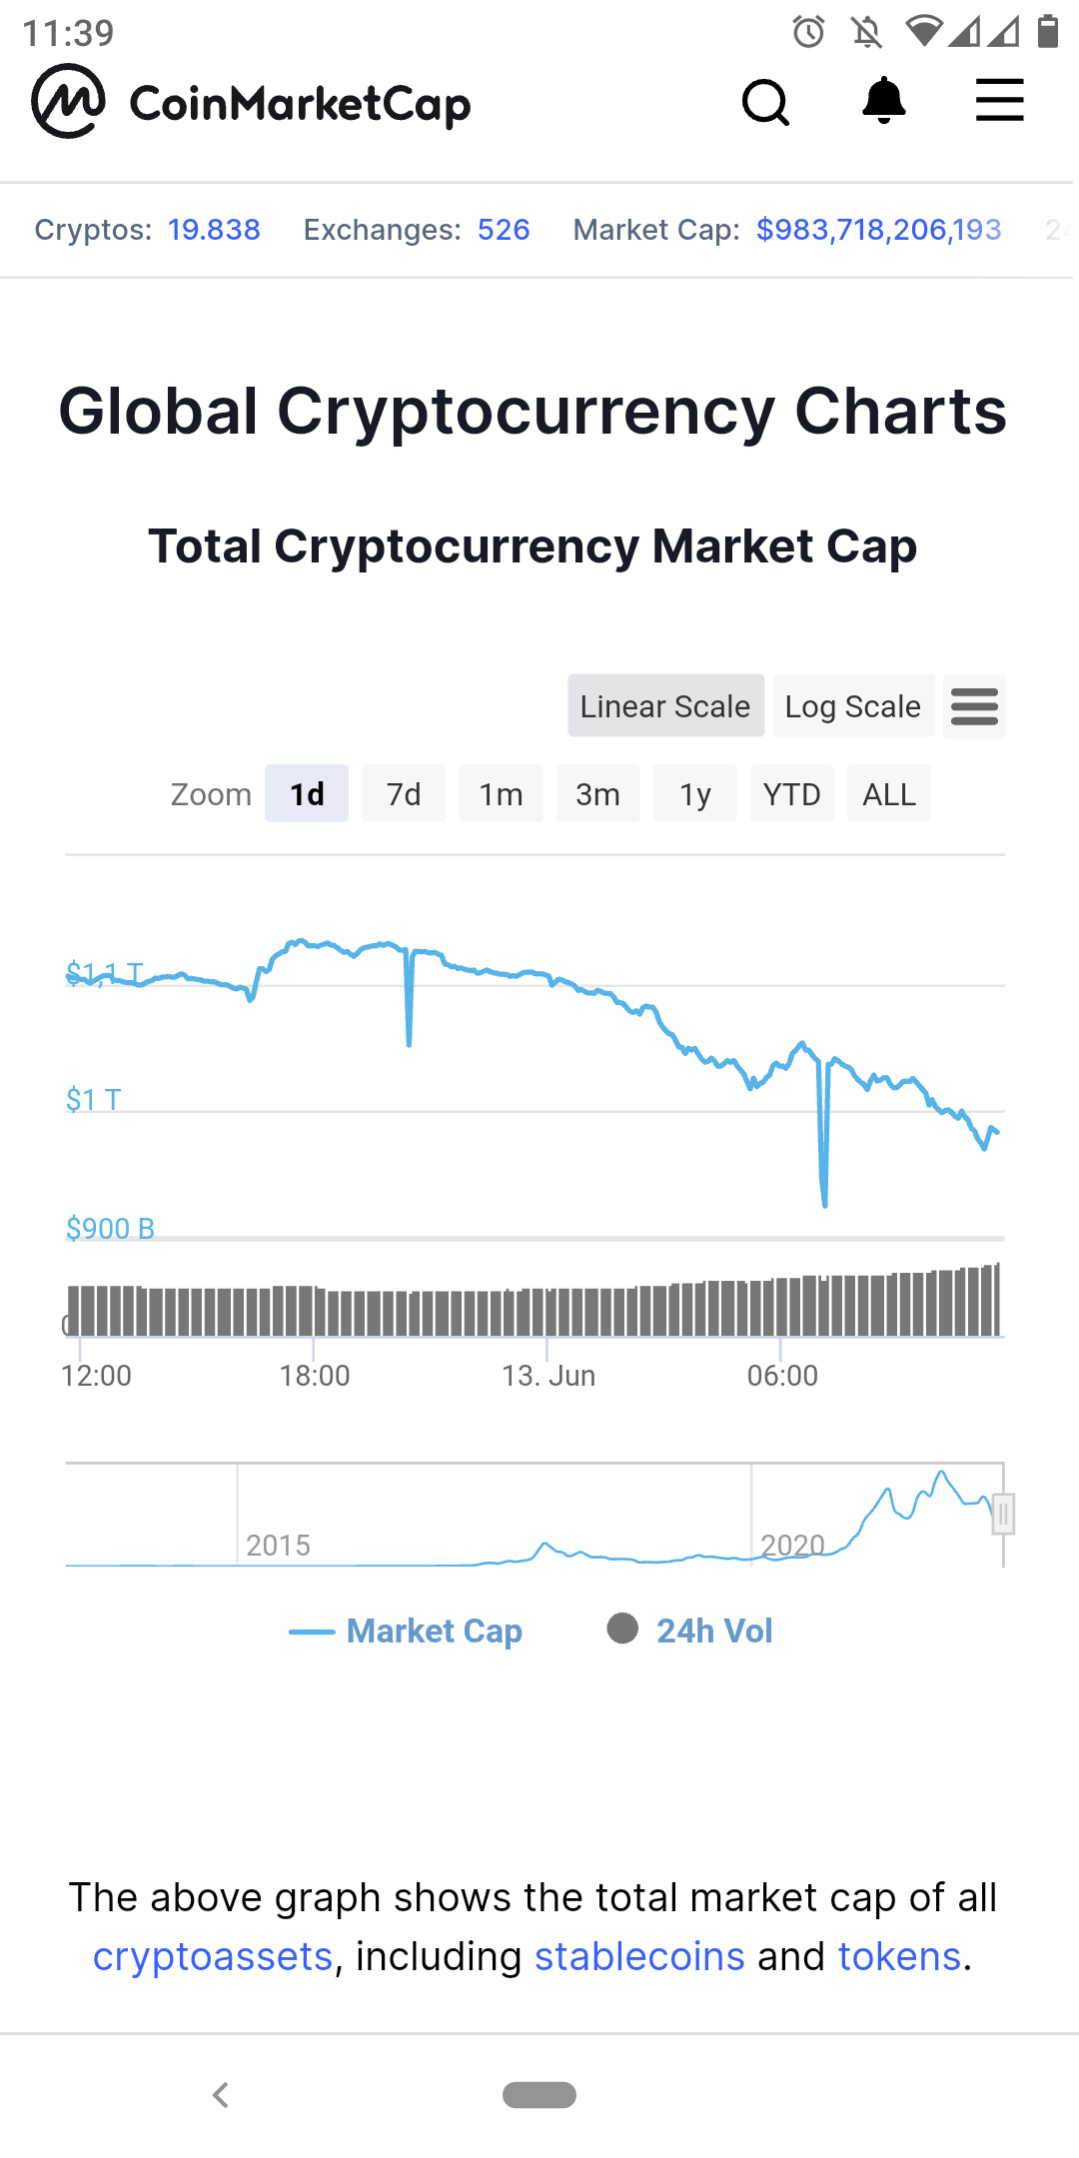
Task: Choose the YTD zoom range
Action: click(792, 794)
